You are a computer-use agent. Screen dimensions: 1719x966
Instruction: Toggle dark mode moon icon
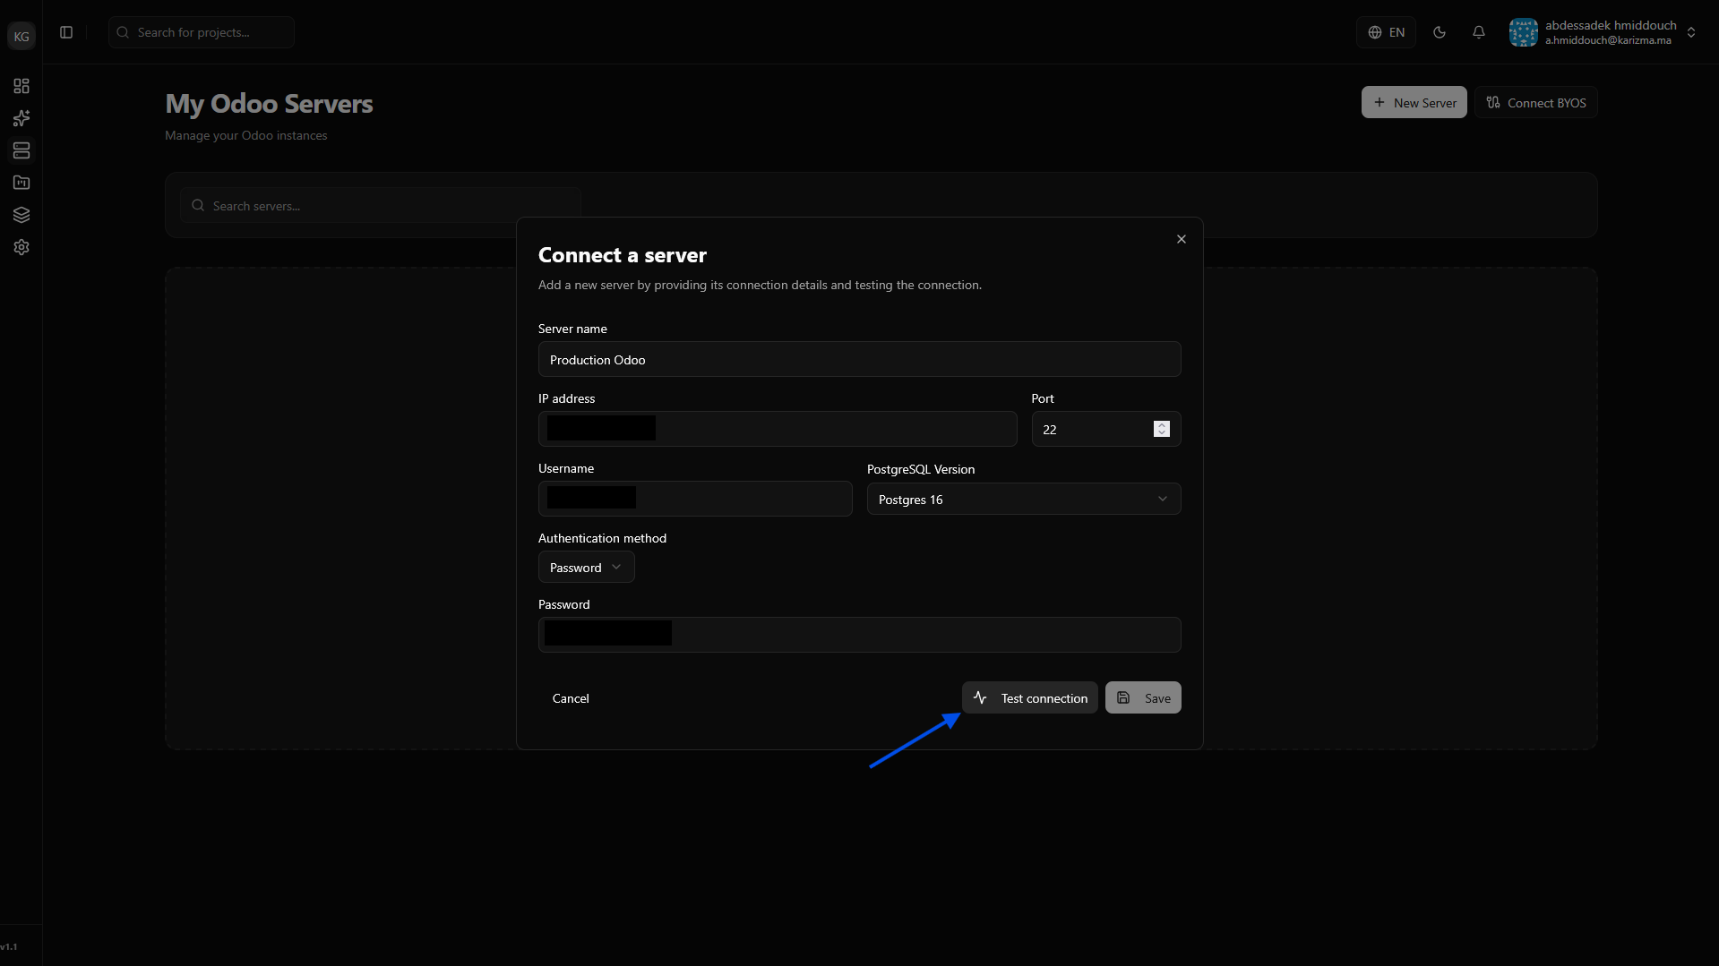click(x=1440, y=32)
